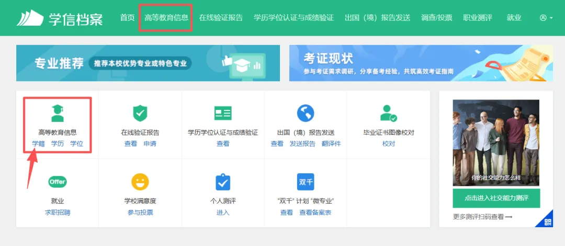Open 出国(境)报告发送 in the top navigation

click(x=377, y=18)
